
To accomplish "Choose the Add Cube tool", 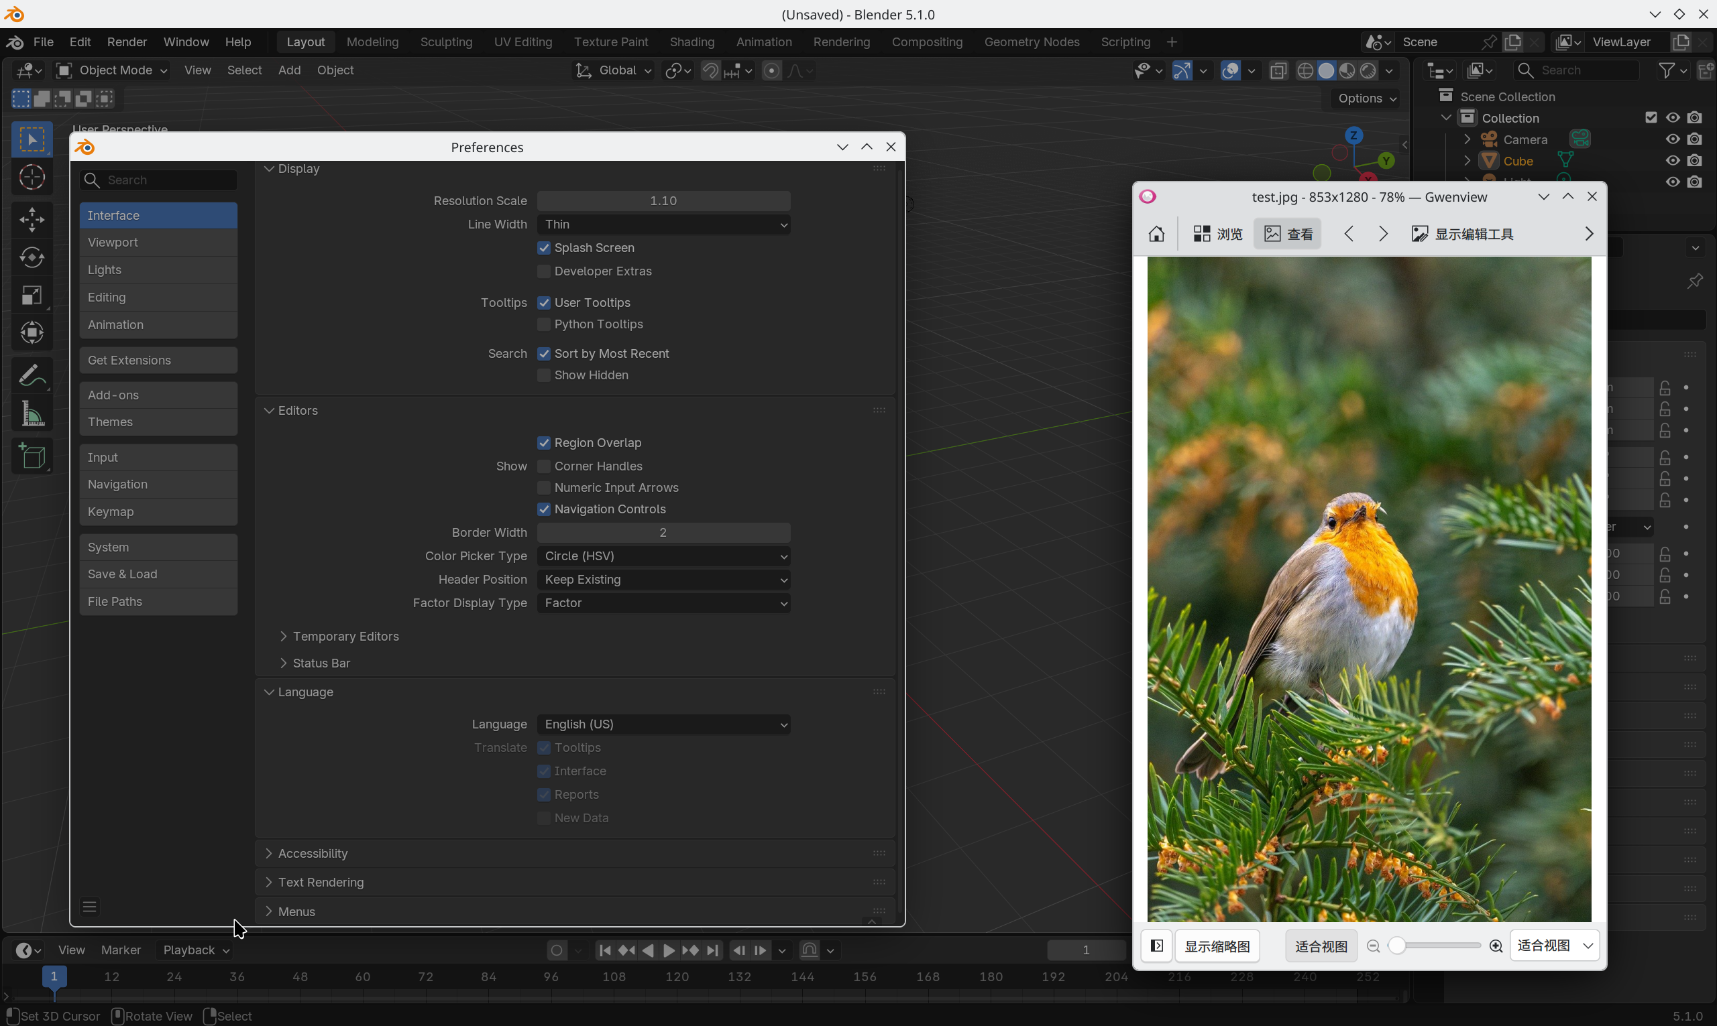I will pyautogui.click(x=32, y=456).
